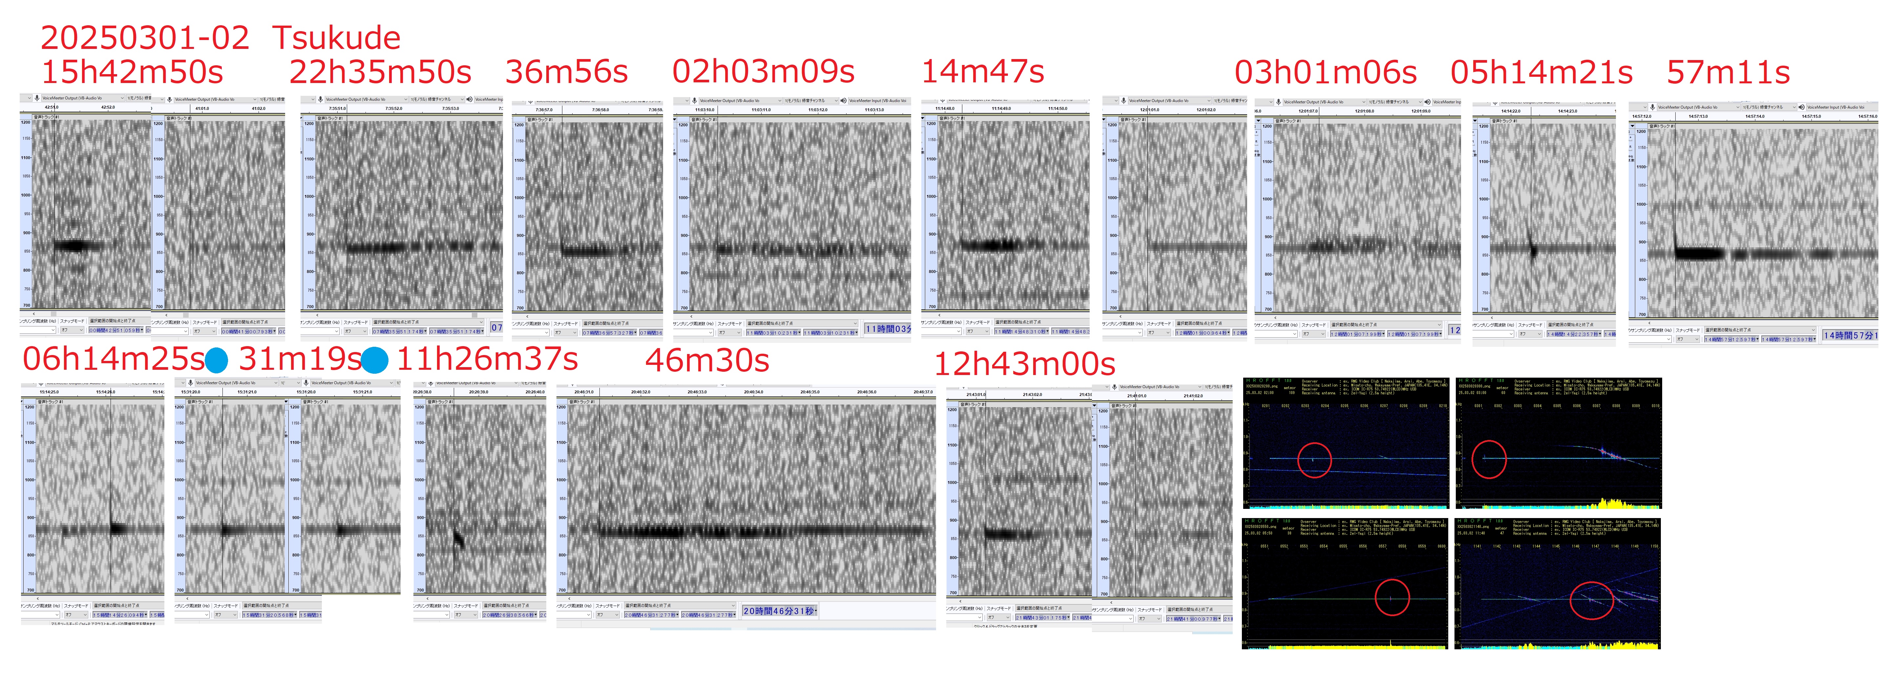The width and height of the screenshot is (1903, 689).
Task: Click the top-left HROFFT spectrogram thumbnail
Action: coord(1345,443)
